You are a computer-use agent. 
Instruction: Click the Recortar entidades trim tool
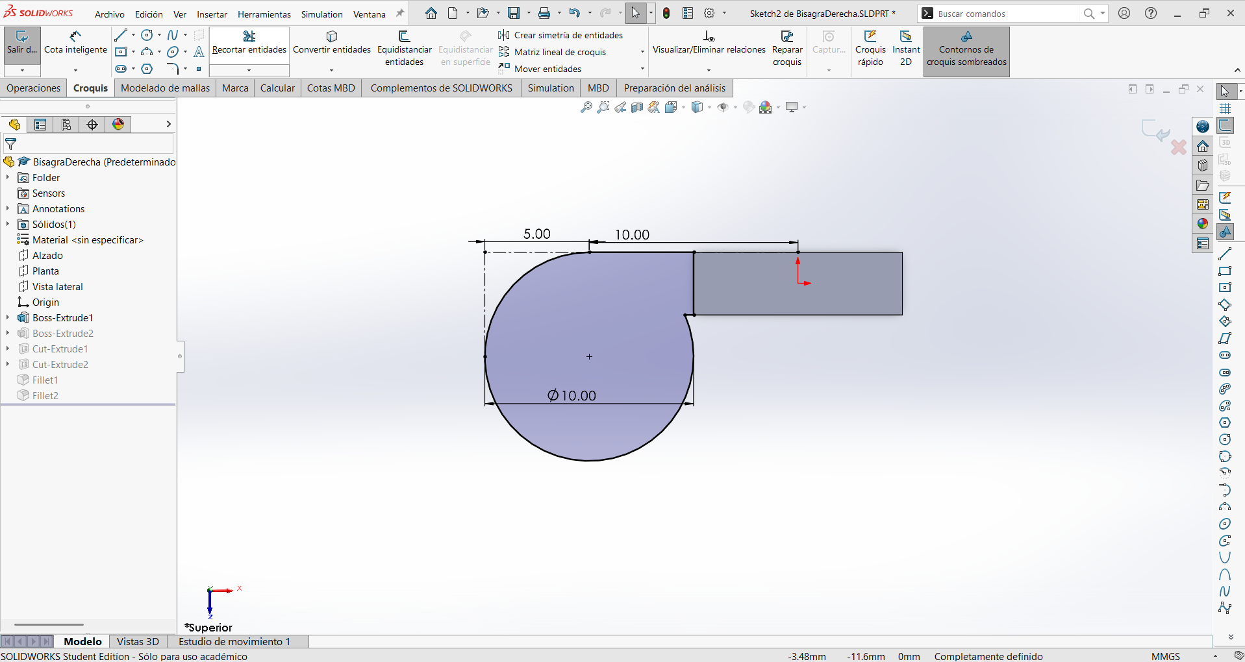(x=249, y=43)
